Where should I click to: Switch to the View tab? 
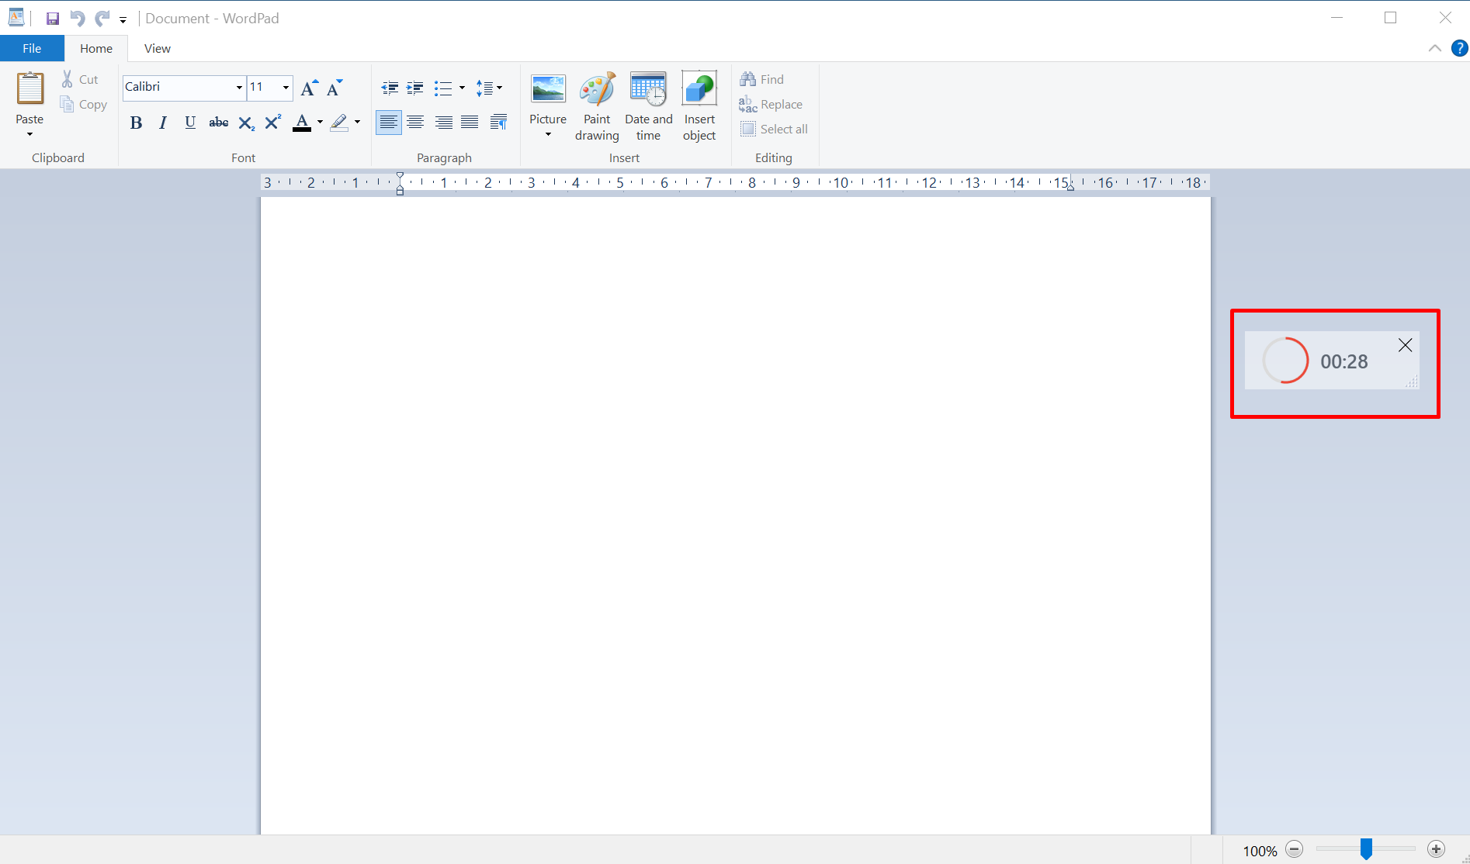click(x=157, y=48)
